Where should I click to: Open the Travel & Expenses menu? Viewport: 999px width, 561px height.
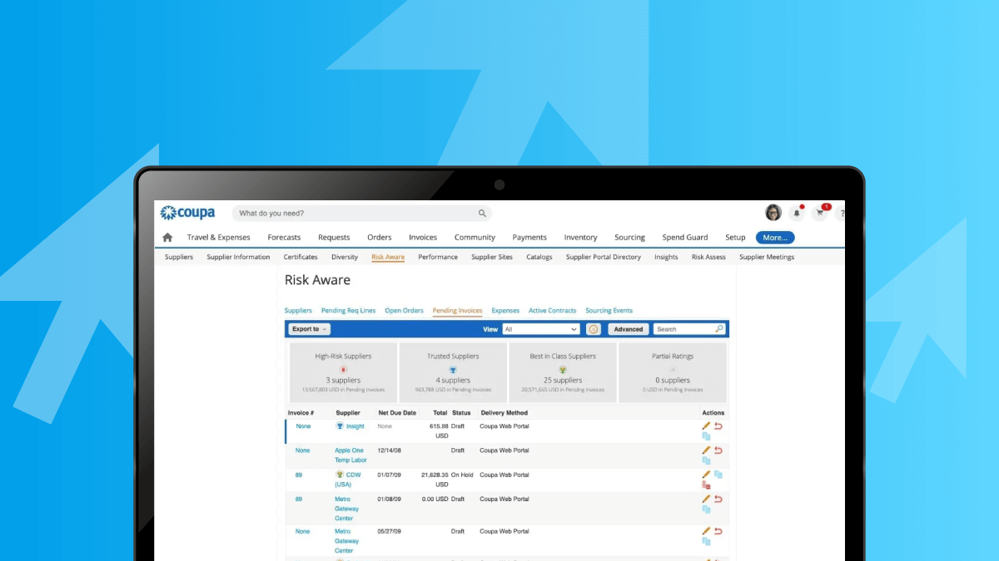[x=218, y=238]
